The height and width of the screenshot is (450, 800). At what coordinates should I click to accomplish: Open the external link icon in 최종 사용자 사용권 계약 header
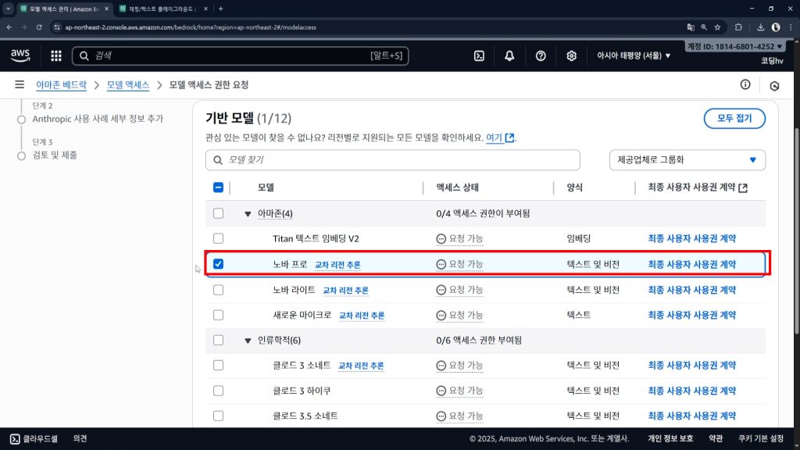pos(743,187)
